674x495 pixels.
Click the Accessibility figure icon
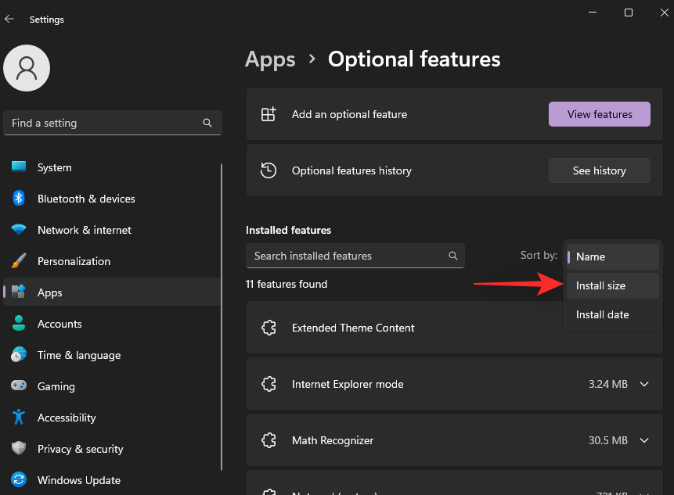pos(19,417)
